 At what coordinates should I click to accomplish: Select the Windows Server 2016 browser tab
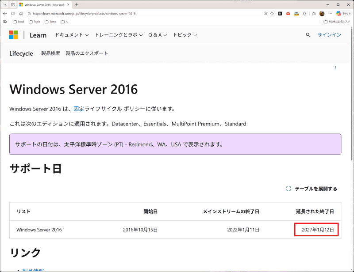(x=45, y=4)
